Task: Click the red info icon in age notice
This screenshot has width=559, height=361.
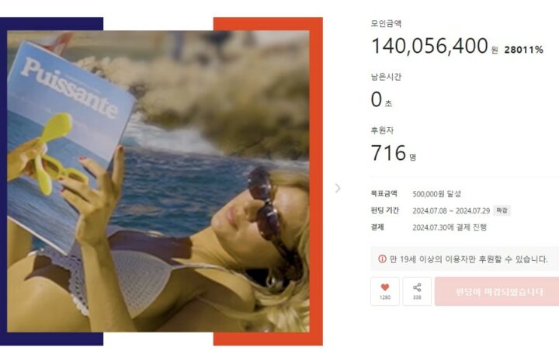Action: [382, 259]
